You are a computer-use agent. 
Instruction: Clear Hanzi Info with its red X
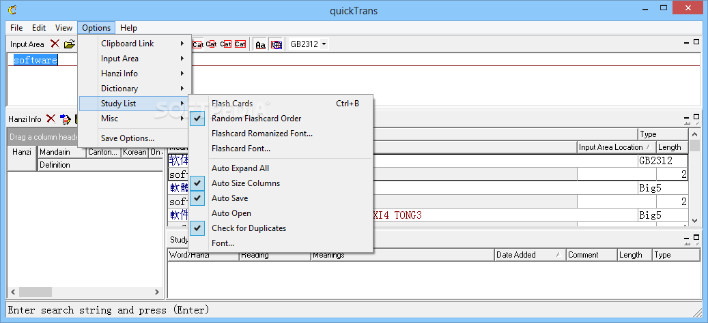point(51,119)
